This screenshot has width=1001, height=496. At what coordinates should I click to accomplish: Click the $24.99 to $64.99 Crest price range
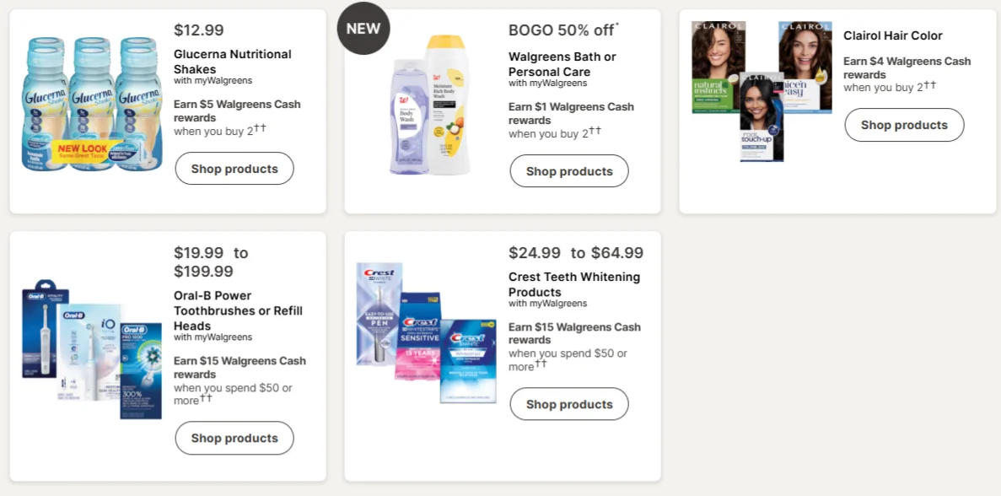click(x=576, y=253)
